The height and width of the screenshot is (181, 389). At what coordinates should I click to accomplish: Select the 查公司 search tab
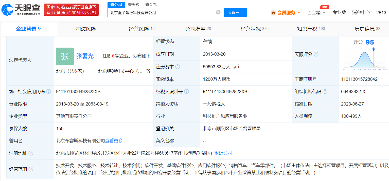click(116, 5)
